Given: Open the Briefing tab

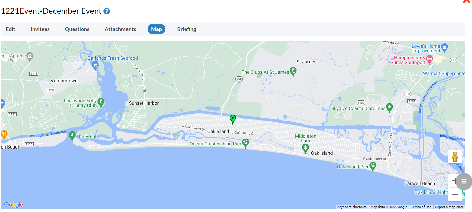Looking at the screenshot, I should coord(186,29).
